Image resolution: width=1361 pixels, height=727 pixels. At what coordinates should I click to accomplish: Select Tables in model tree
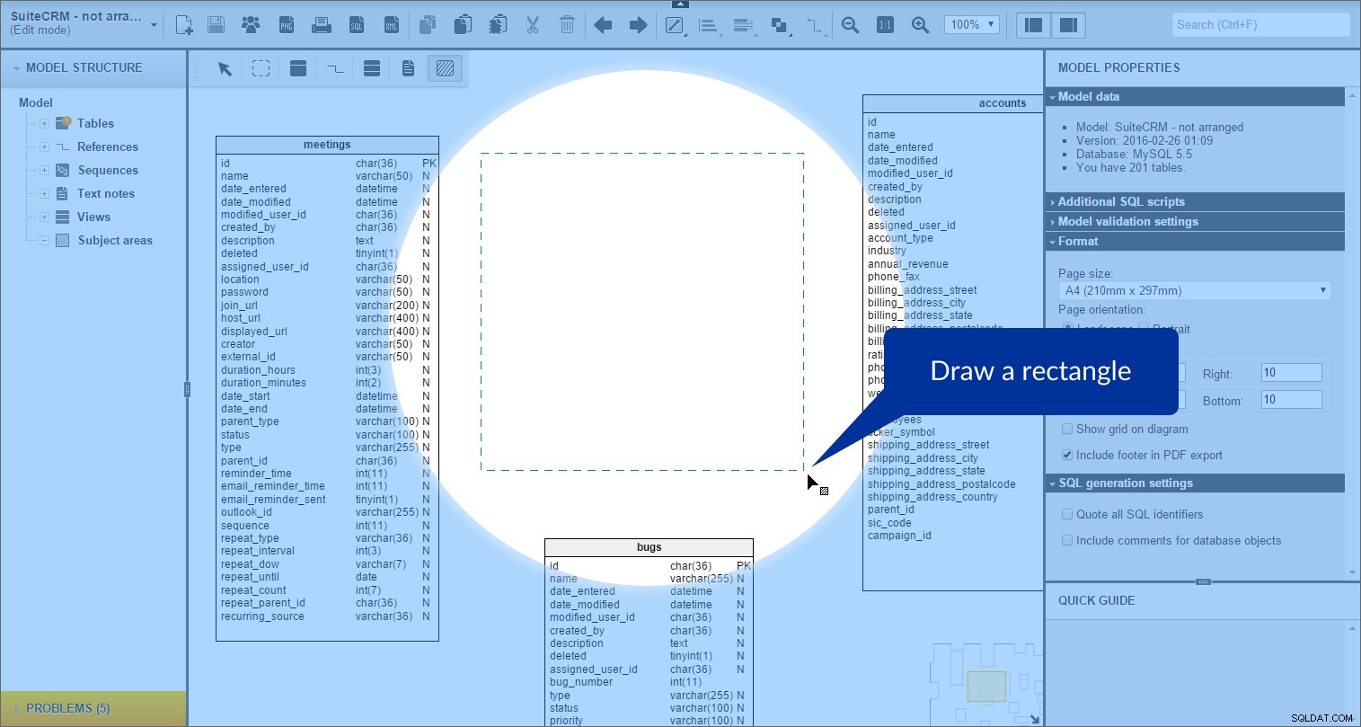point(95,124)
